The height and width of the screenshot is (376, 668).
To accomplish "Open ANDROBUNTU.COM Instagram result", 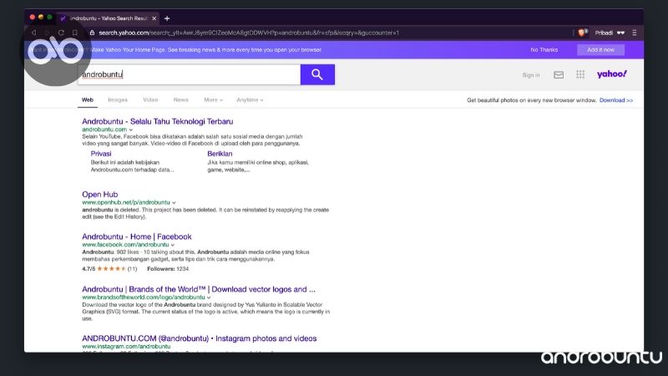I will [x=200, y=338].
